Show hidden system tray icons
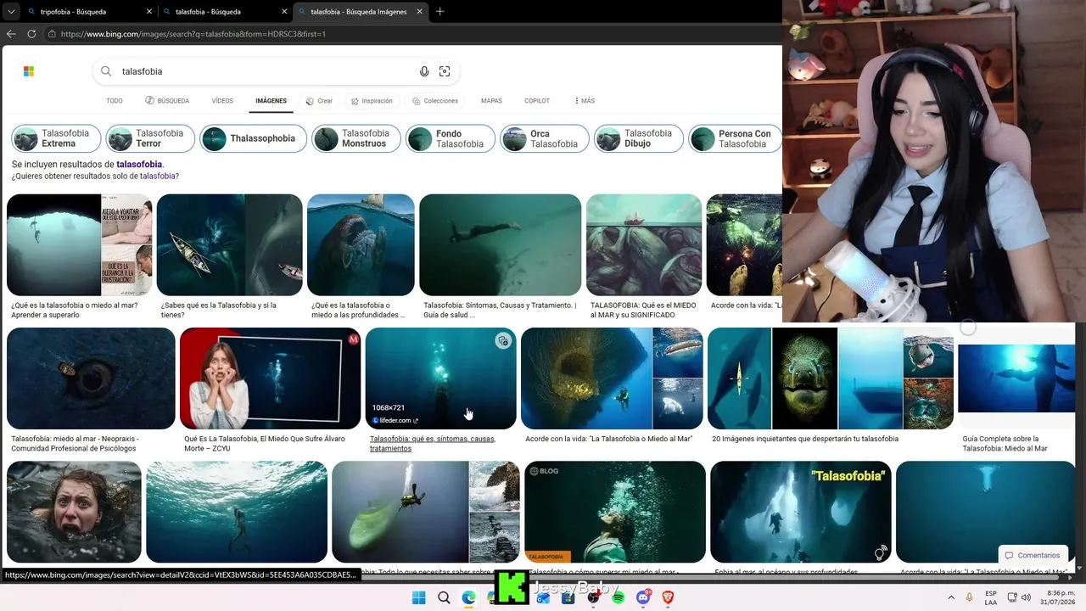Viewport: 1086px width, 611px height. [x=950, y=597]
